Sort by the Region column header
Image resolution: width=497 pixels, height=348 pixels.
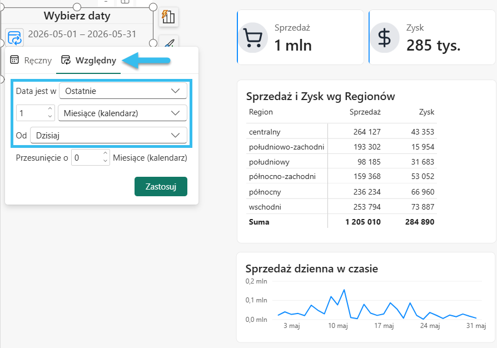click(261, 112)
